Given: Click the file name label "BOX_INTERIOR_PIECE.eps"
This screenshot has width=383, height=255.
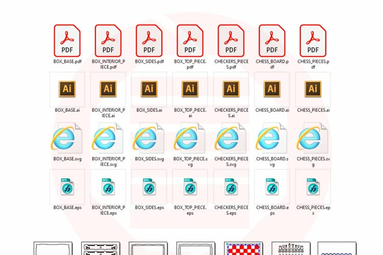Looking at the screenshot, I should click(x=109, y=210).
